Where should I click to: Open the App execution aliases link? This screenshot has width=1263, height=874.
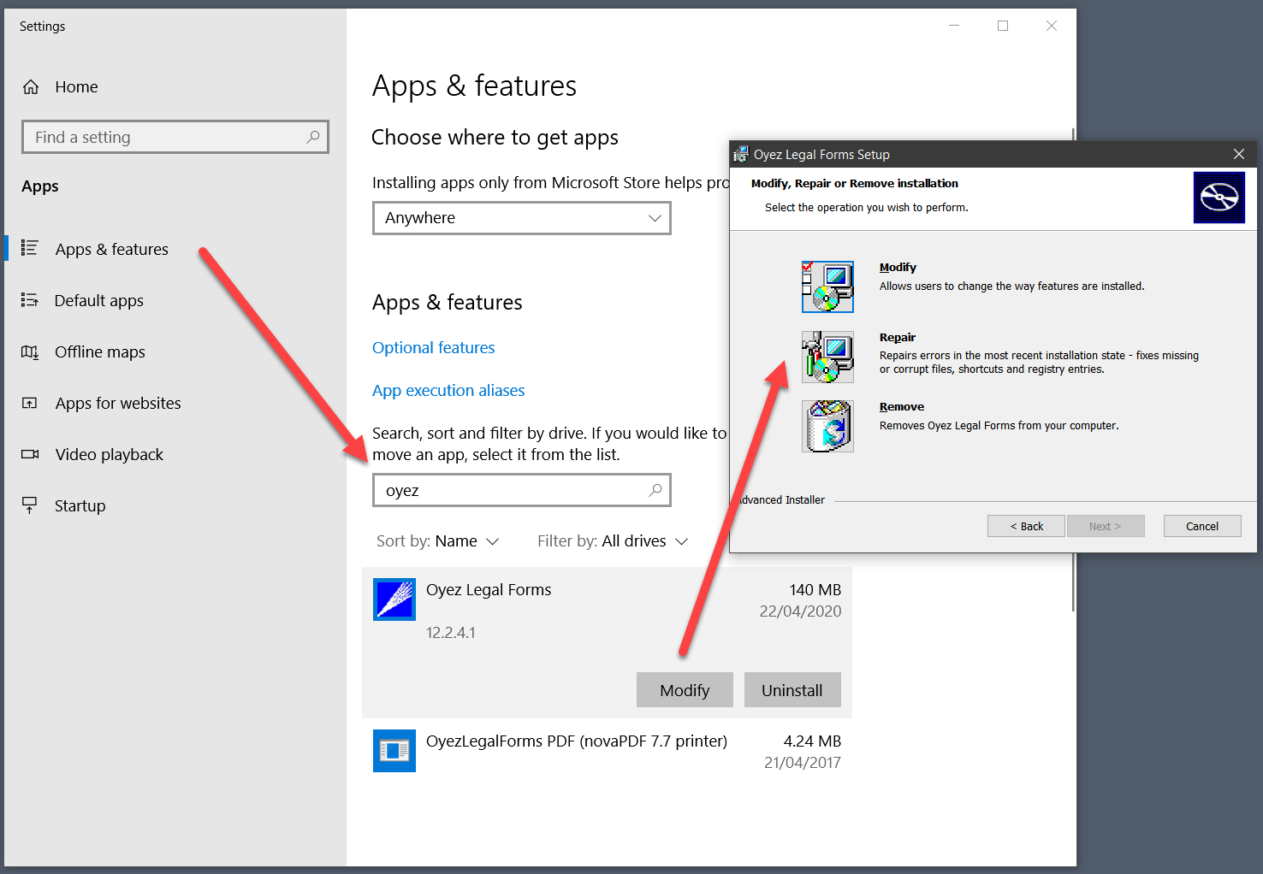click(448, 391)
